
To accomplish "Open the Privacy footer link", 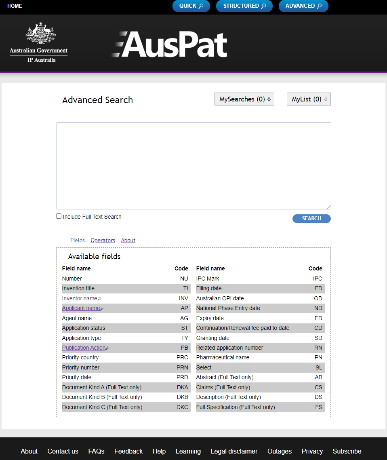I will click(312, 451).
